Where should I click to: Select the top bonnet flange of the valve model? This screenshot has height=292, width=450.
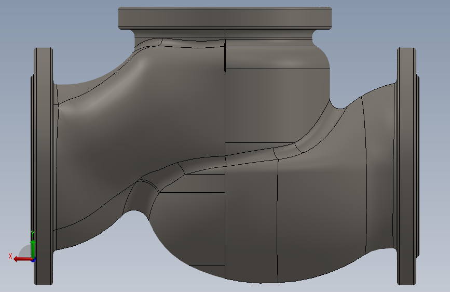[225, 18]
